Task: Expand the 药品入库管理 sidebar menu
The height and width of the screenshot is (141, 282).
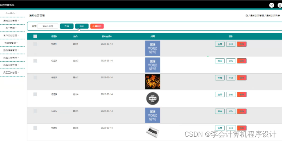Action: [11, 58]
